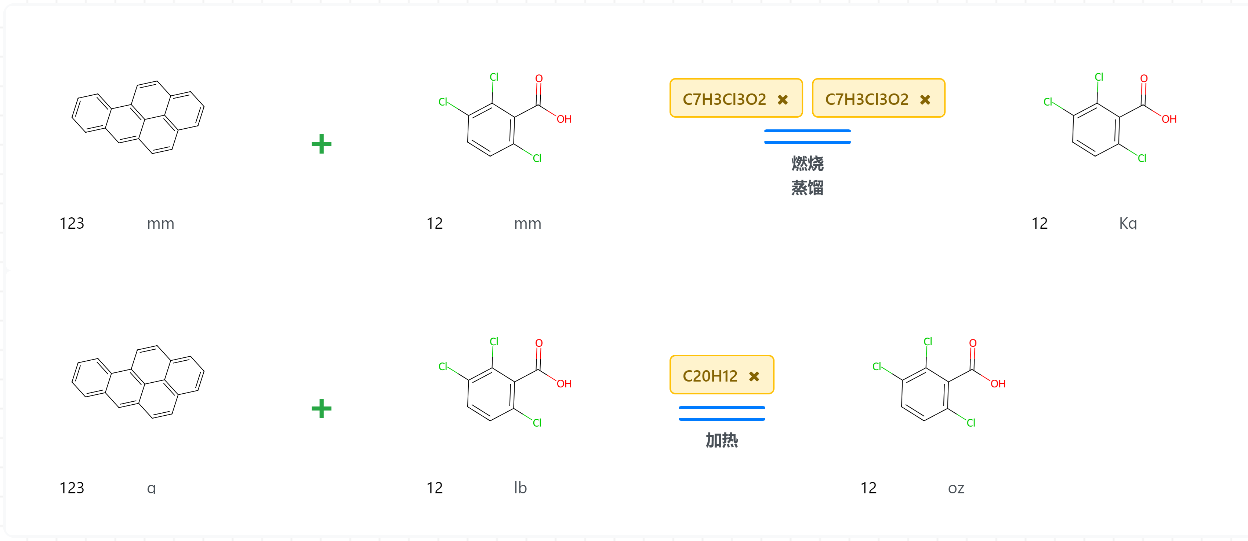Open the lb unit dropdown

coord(520,488)
